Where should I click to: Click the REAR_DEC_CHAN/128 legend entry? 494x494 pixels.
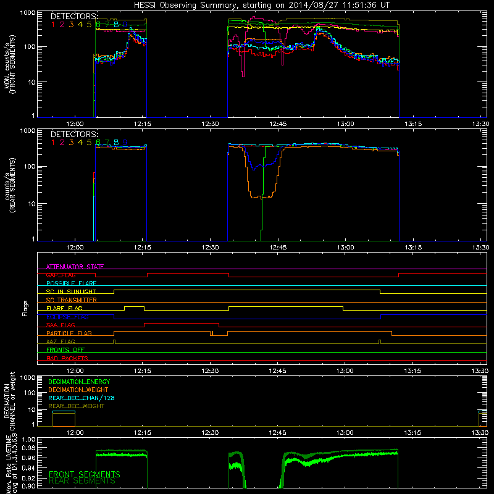click(x=82, y=398)
